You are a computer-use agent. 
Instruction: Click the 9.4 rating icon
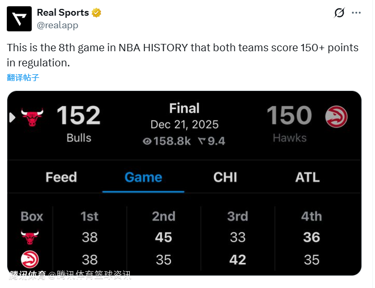(x=202, y=141)
